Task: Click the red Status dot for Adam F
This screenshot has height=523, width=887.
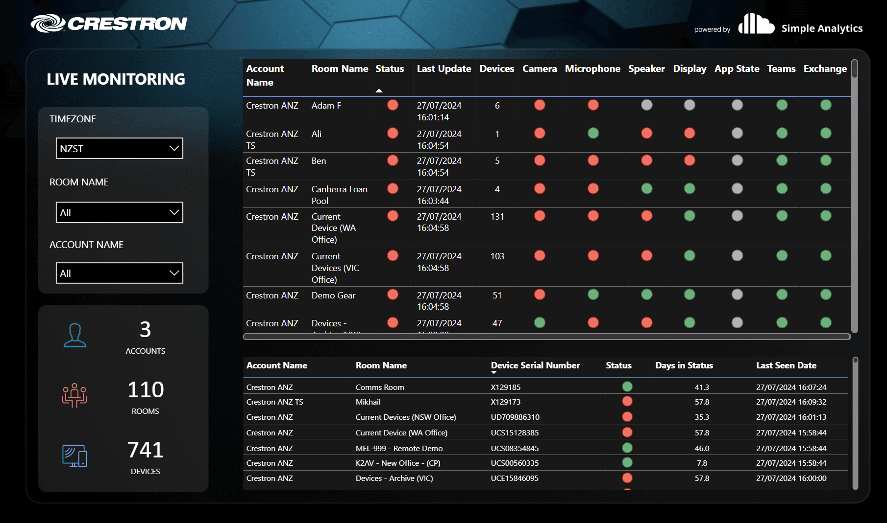Action: click(393, 105)
